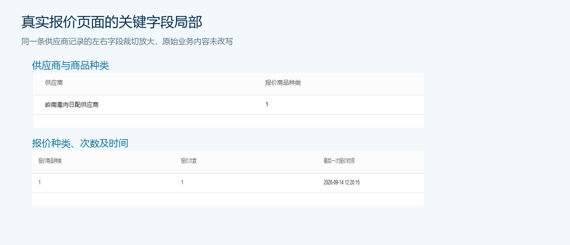Click 报价商品种类 header in the upper table
Image resolution: width=570 pixels, height=245 pixels.
(283, 83)
